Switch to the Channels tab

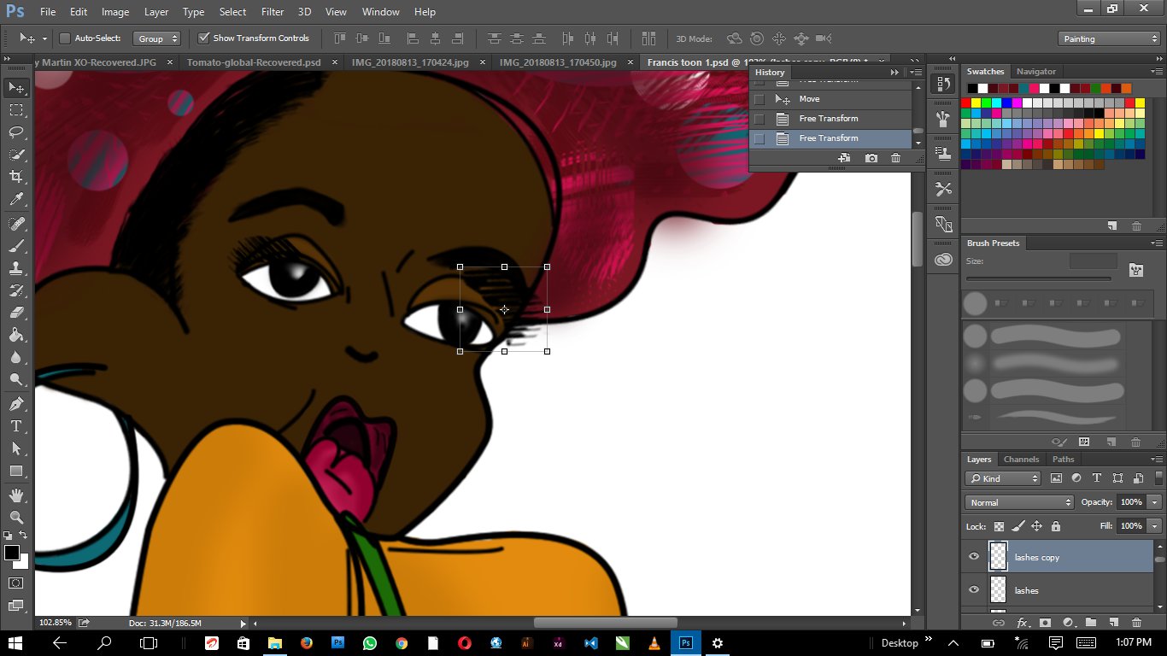coord(1021,460)
